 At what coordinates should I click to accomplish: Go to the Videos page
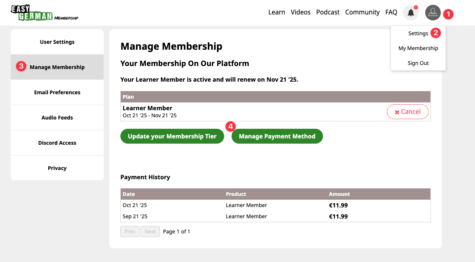(300, 12)
